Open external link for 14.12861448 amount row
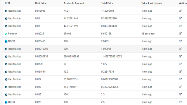Image resolution: width=187 pixels, height=105 pixels. [180, 18]
